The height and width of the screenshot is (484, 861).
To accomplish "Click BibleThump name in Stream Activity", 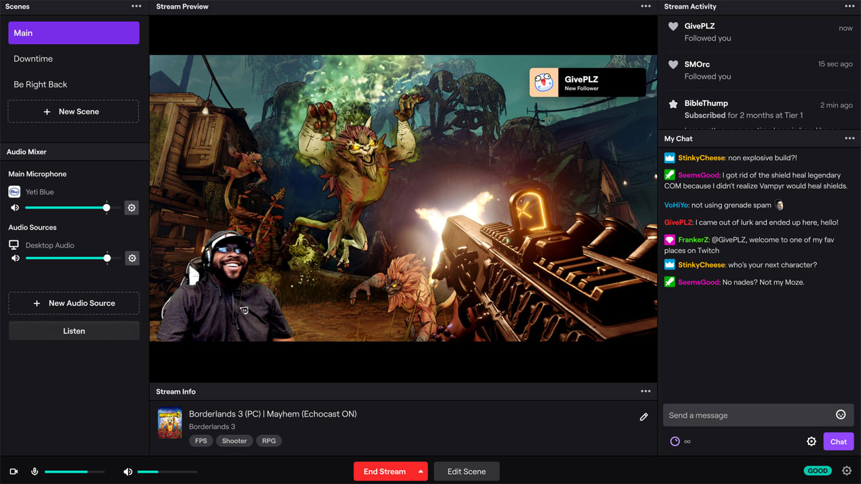I will (x=706, y=103).
